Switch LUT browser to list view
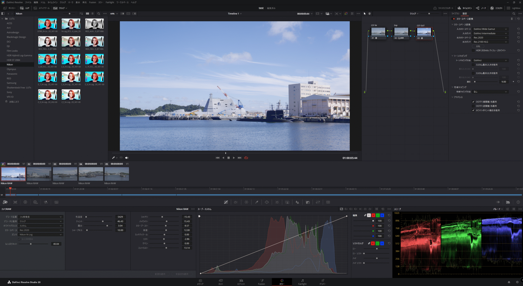Image resolution: width=523 pixels, height=286 pixels. (92, 14)
